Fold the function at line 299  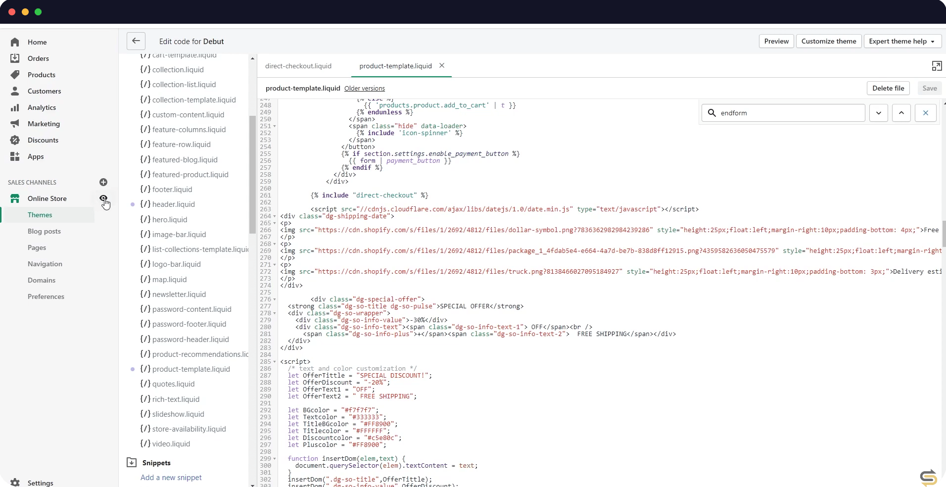pos(275,459)
